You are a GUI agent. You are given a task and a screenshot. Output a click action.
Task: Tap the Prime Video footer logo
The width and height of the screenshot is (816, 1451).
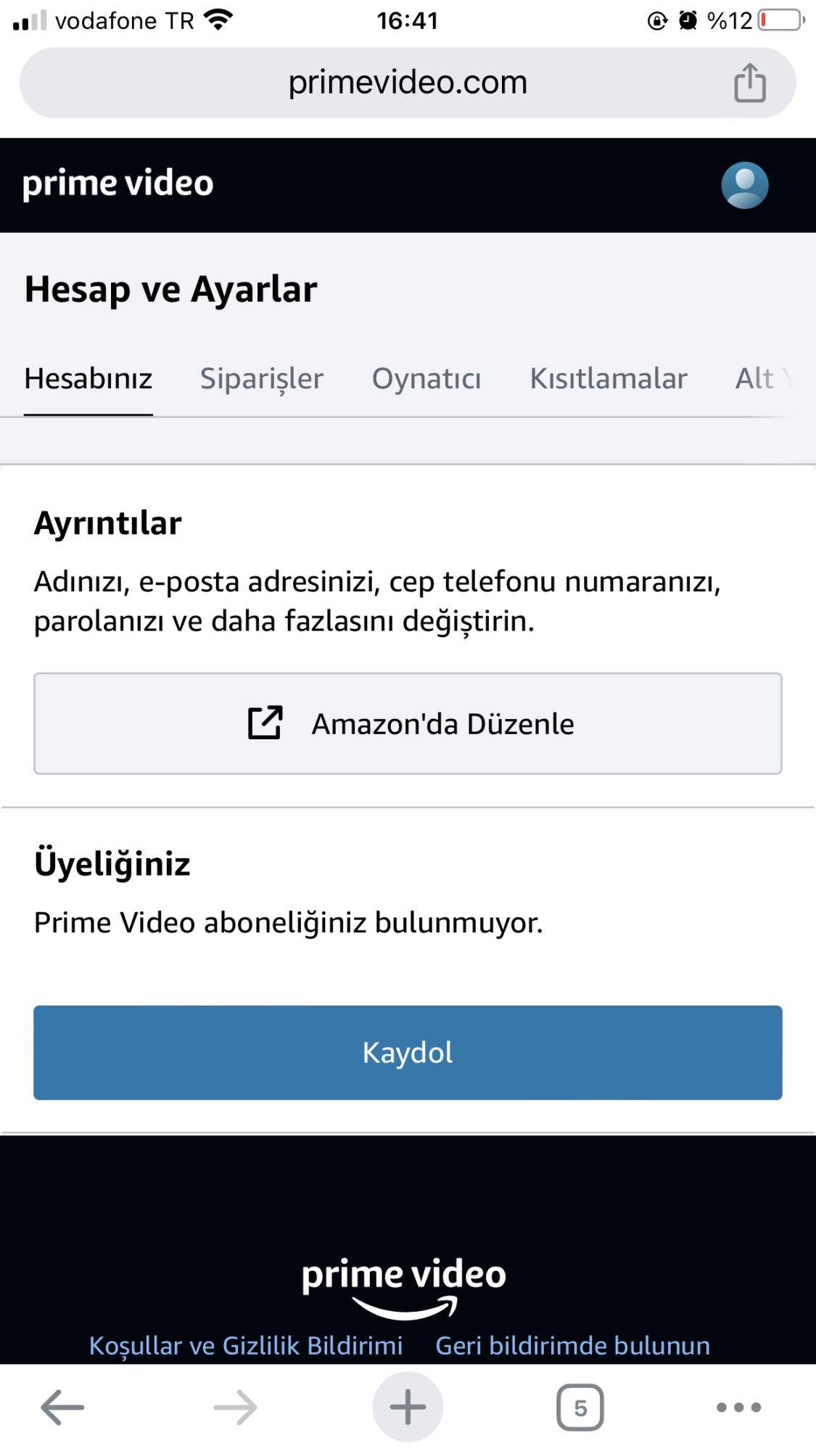tap(404, 1286)
